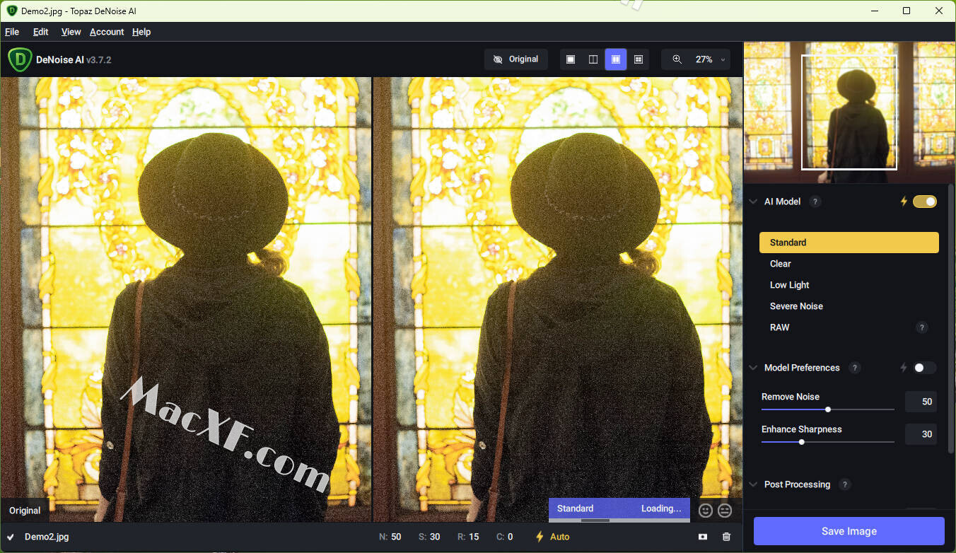This screenshot has height=553, width=956.
Task: Open the Help menu
Action: tap(141, 32)
